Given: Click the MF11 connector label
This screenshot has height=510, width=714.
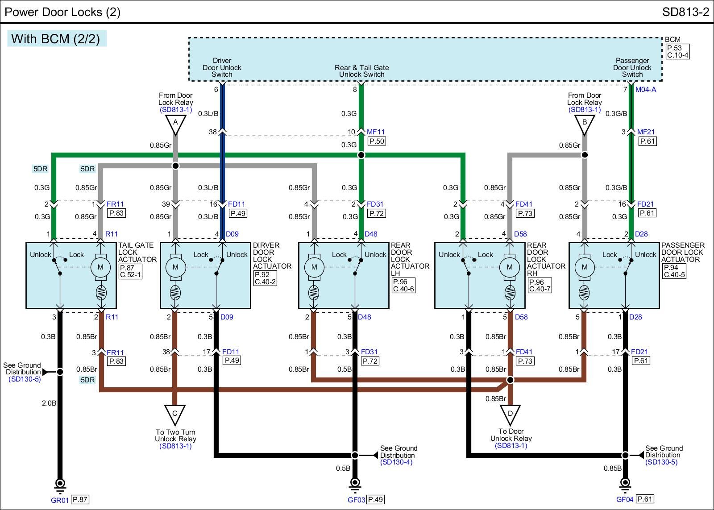Looking at the screenshot, I should [x=375, y=132].
